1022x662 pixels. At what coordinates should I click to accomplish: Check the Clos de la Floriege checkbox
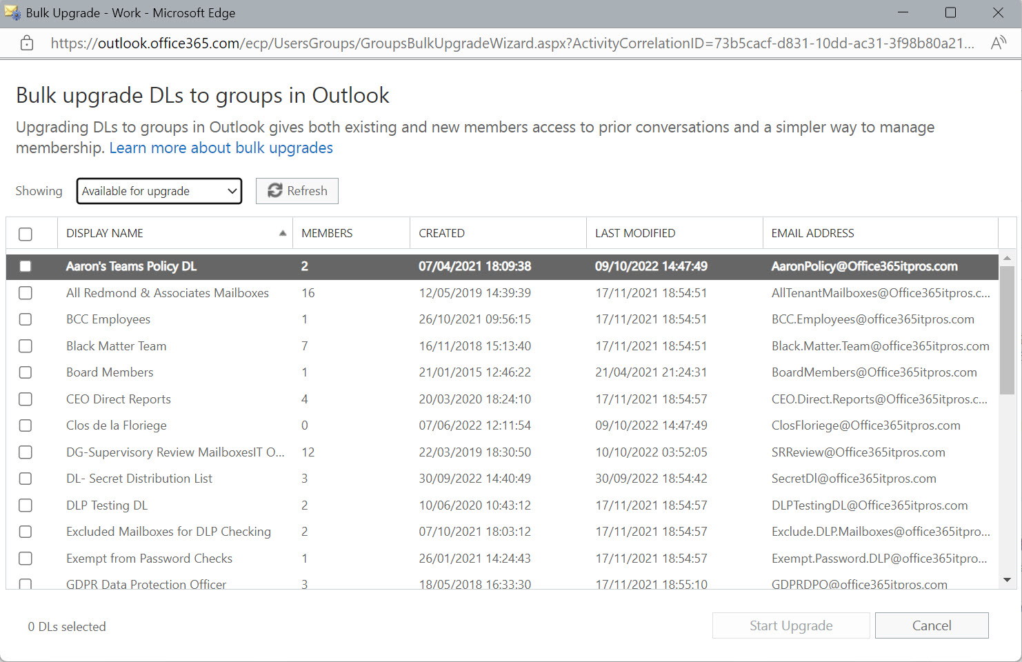coord(26,425)
